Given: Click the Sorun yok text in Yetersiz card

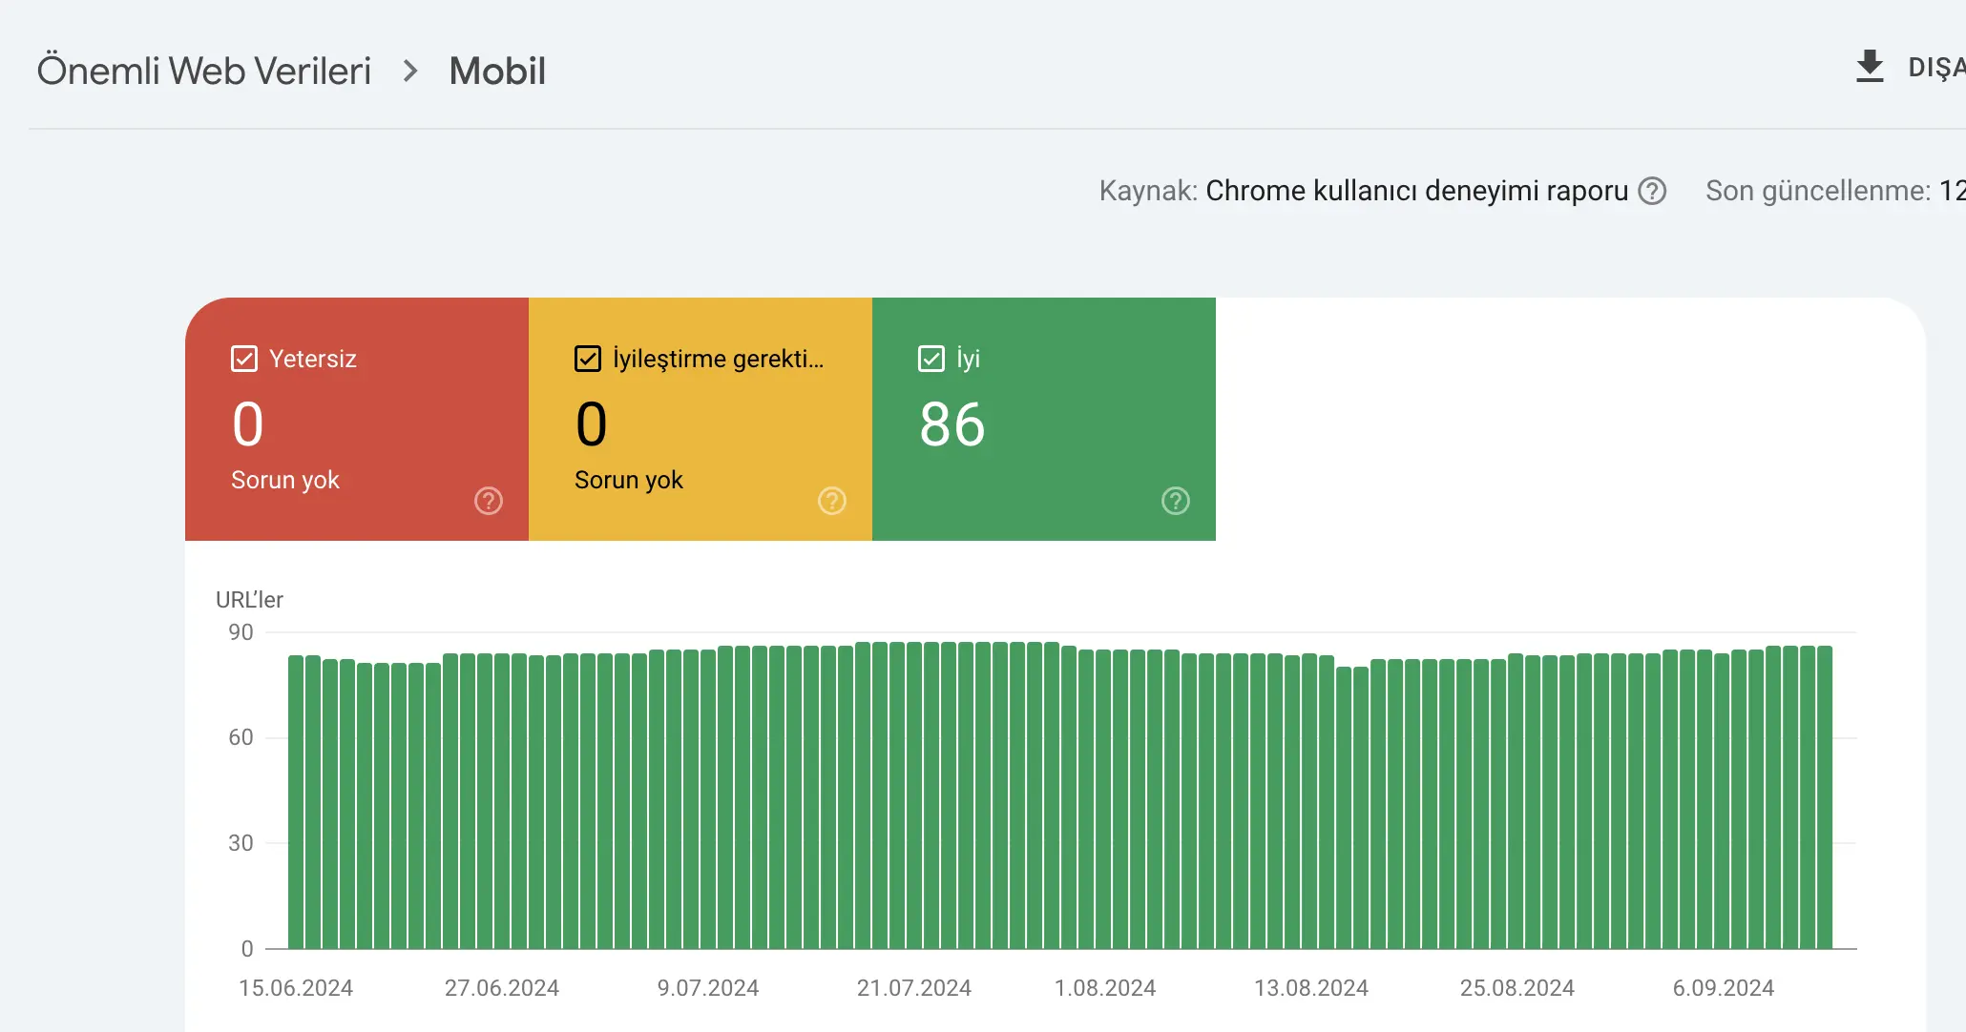Looking at the screenshot, I should [285, 480].
